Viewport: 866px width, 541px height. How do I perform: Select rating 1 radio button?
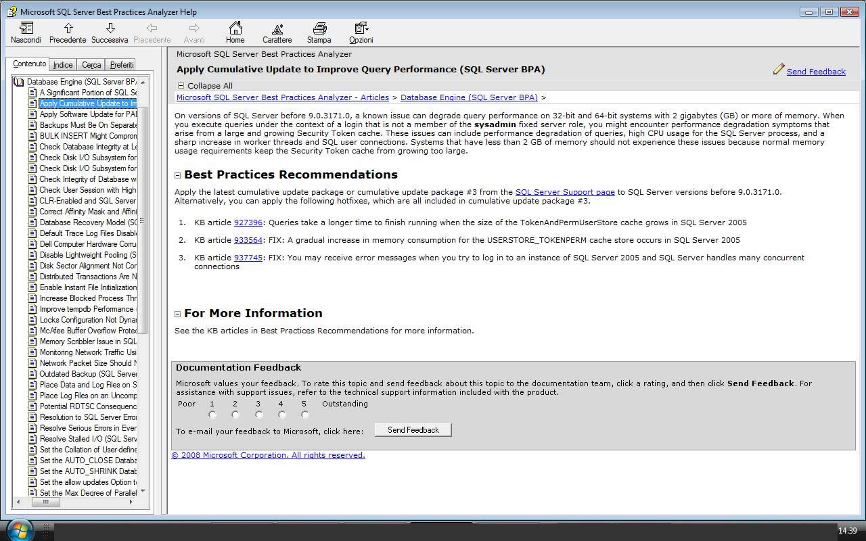coord(212,415)
